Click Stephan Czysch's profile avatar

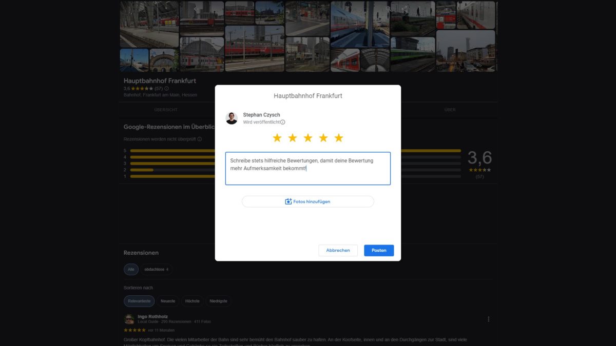[232, 118]
